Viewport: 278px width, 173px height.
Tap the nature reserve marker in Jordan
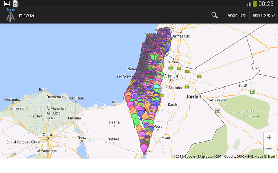(251, 112)
